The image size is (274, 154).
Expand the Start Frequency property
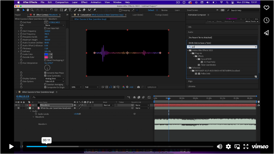(x=18, y=31)
